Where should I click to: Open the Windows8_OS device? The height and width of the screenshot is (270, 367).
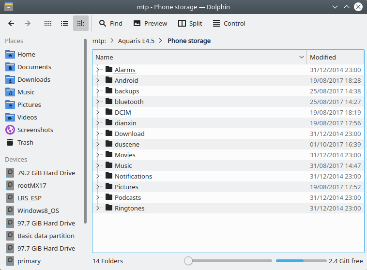click(x=39, y=210)
